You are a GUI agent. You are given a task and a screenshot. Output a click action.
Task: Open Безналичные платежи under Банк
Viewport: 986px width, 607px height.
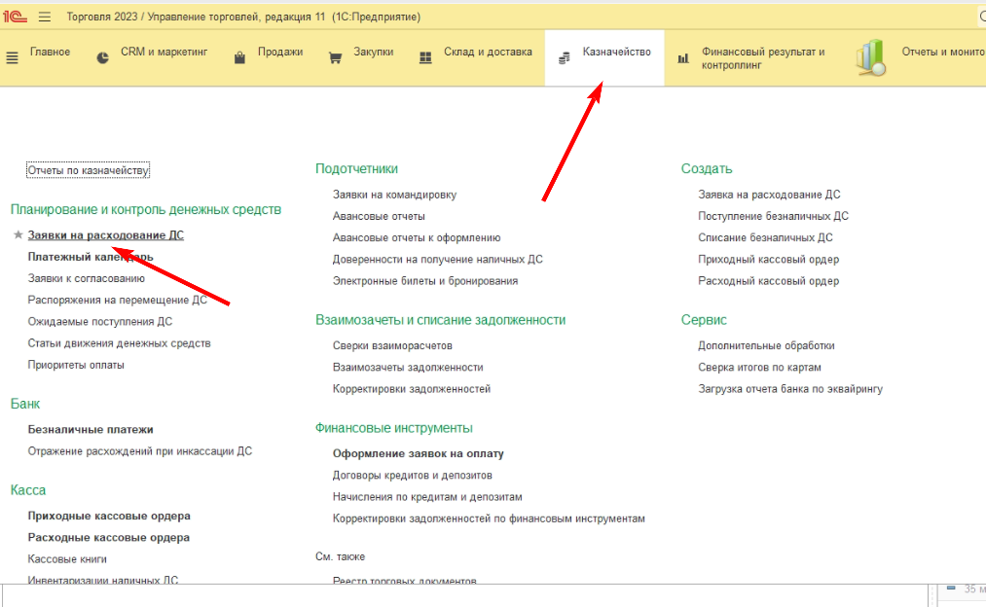click(91, 429)
